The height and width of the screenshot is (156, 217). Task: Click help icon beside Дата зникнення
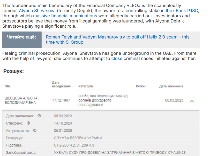(39, 116)
